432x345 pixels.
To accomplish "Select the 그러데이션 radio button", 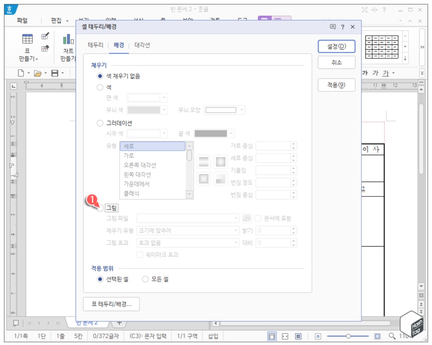I will coord(100,123).
